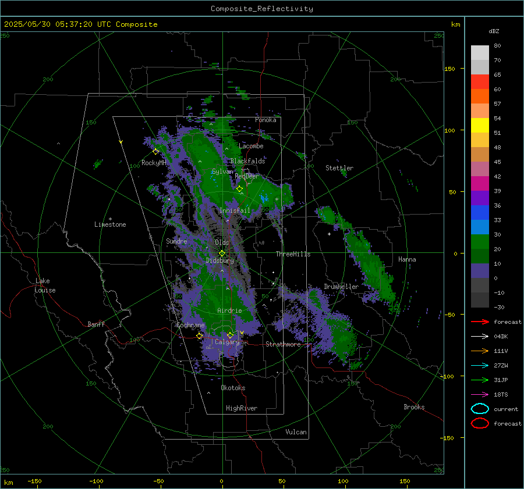This screenshot has width=524, height=489.
Task: Click the Lacombe city label
Action: click(251, 146)
